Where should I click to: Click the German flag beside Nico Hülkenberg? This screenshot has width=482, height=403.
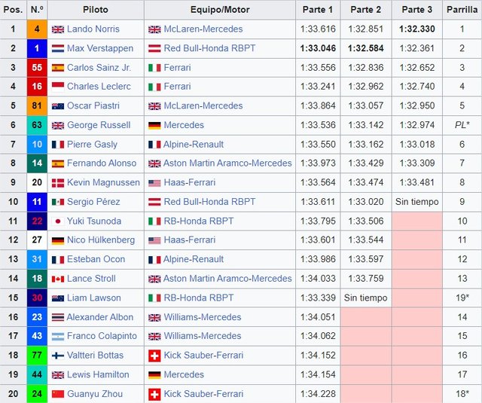(x=58, y=240)
